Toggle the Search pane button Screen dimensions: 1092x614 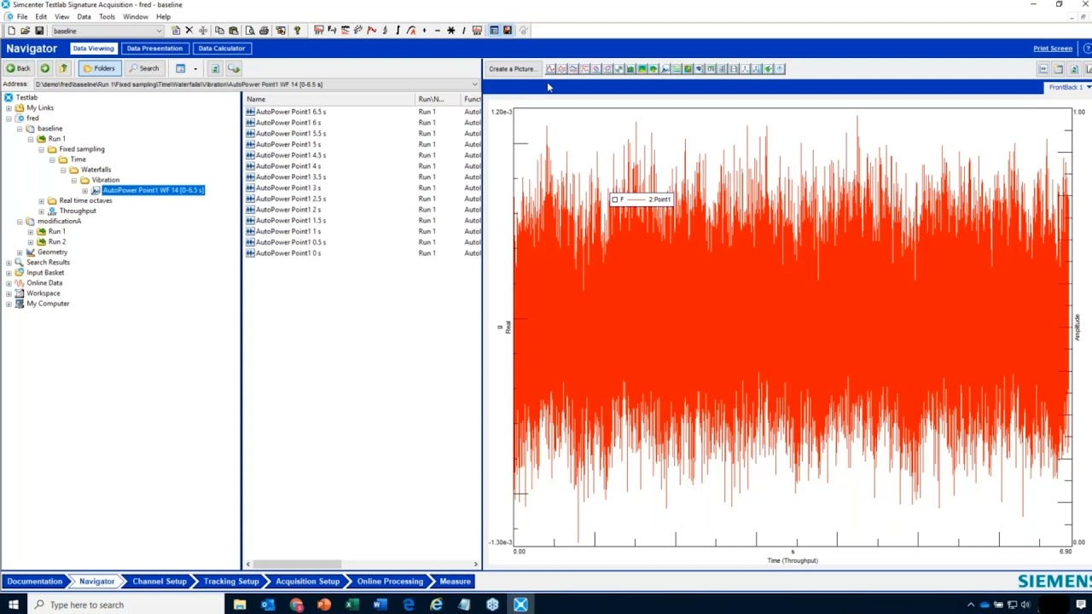pos(143,68)
